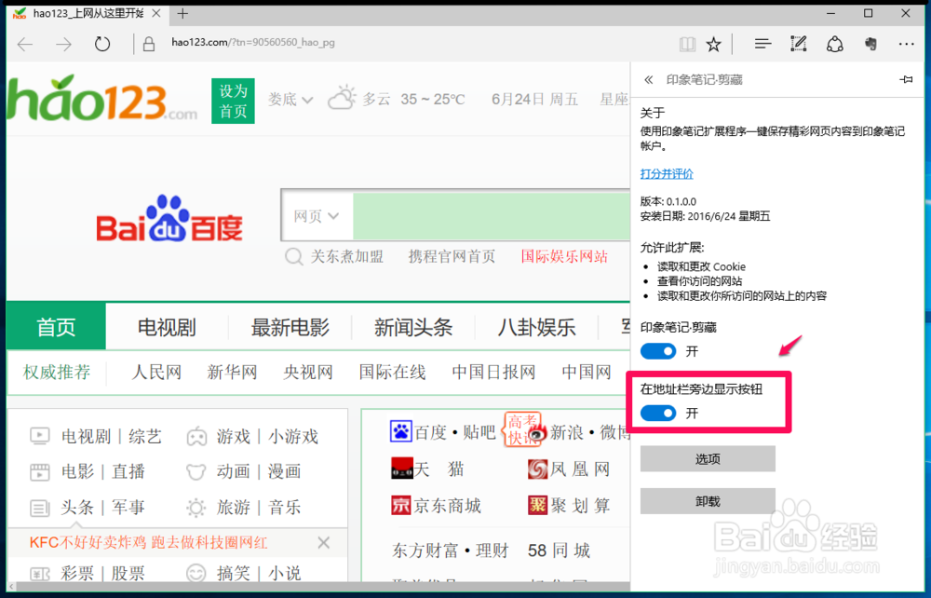
Task: Open 新浪·微博 site link
Action: (x=578, y=432)
